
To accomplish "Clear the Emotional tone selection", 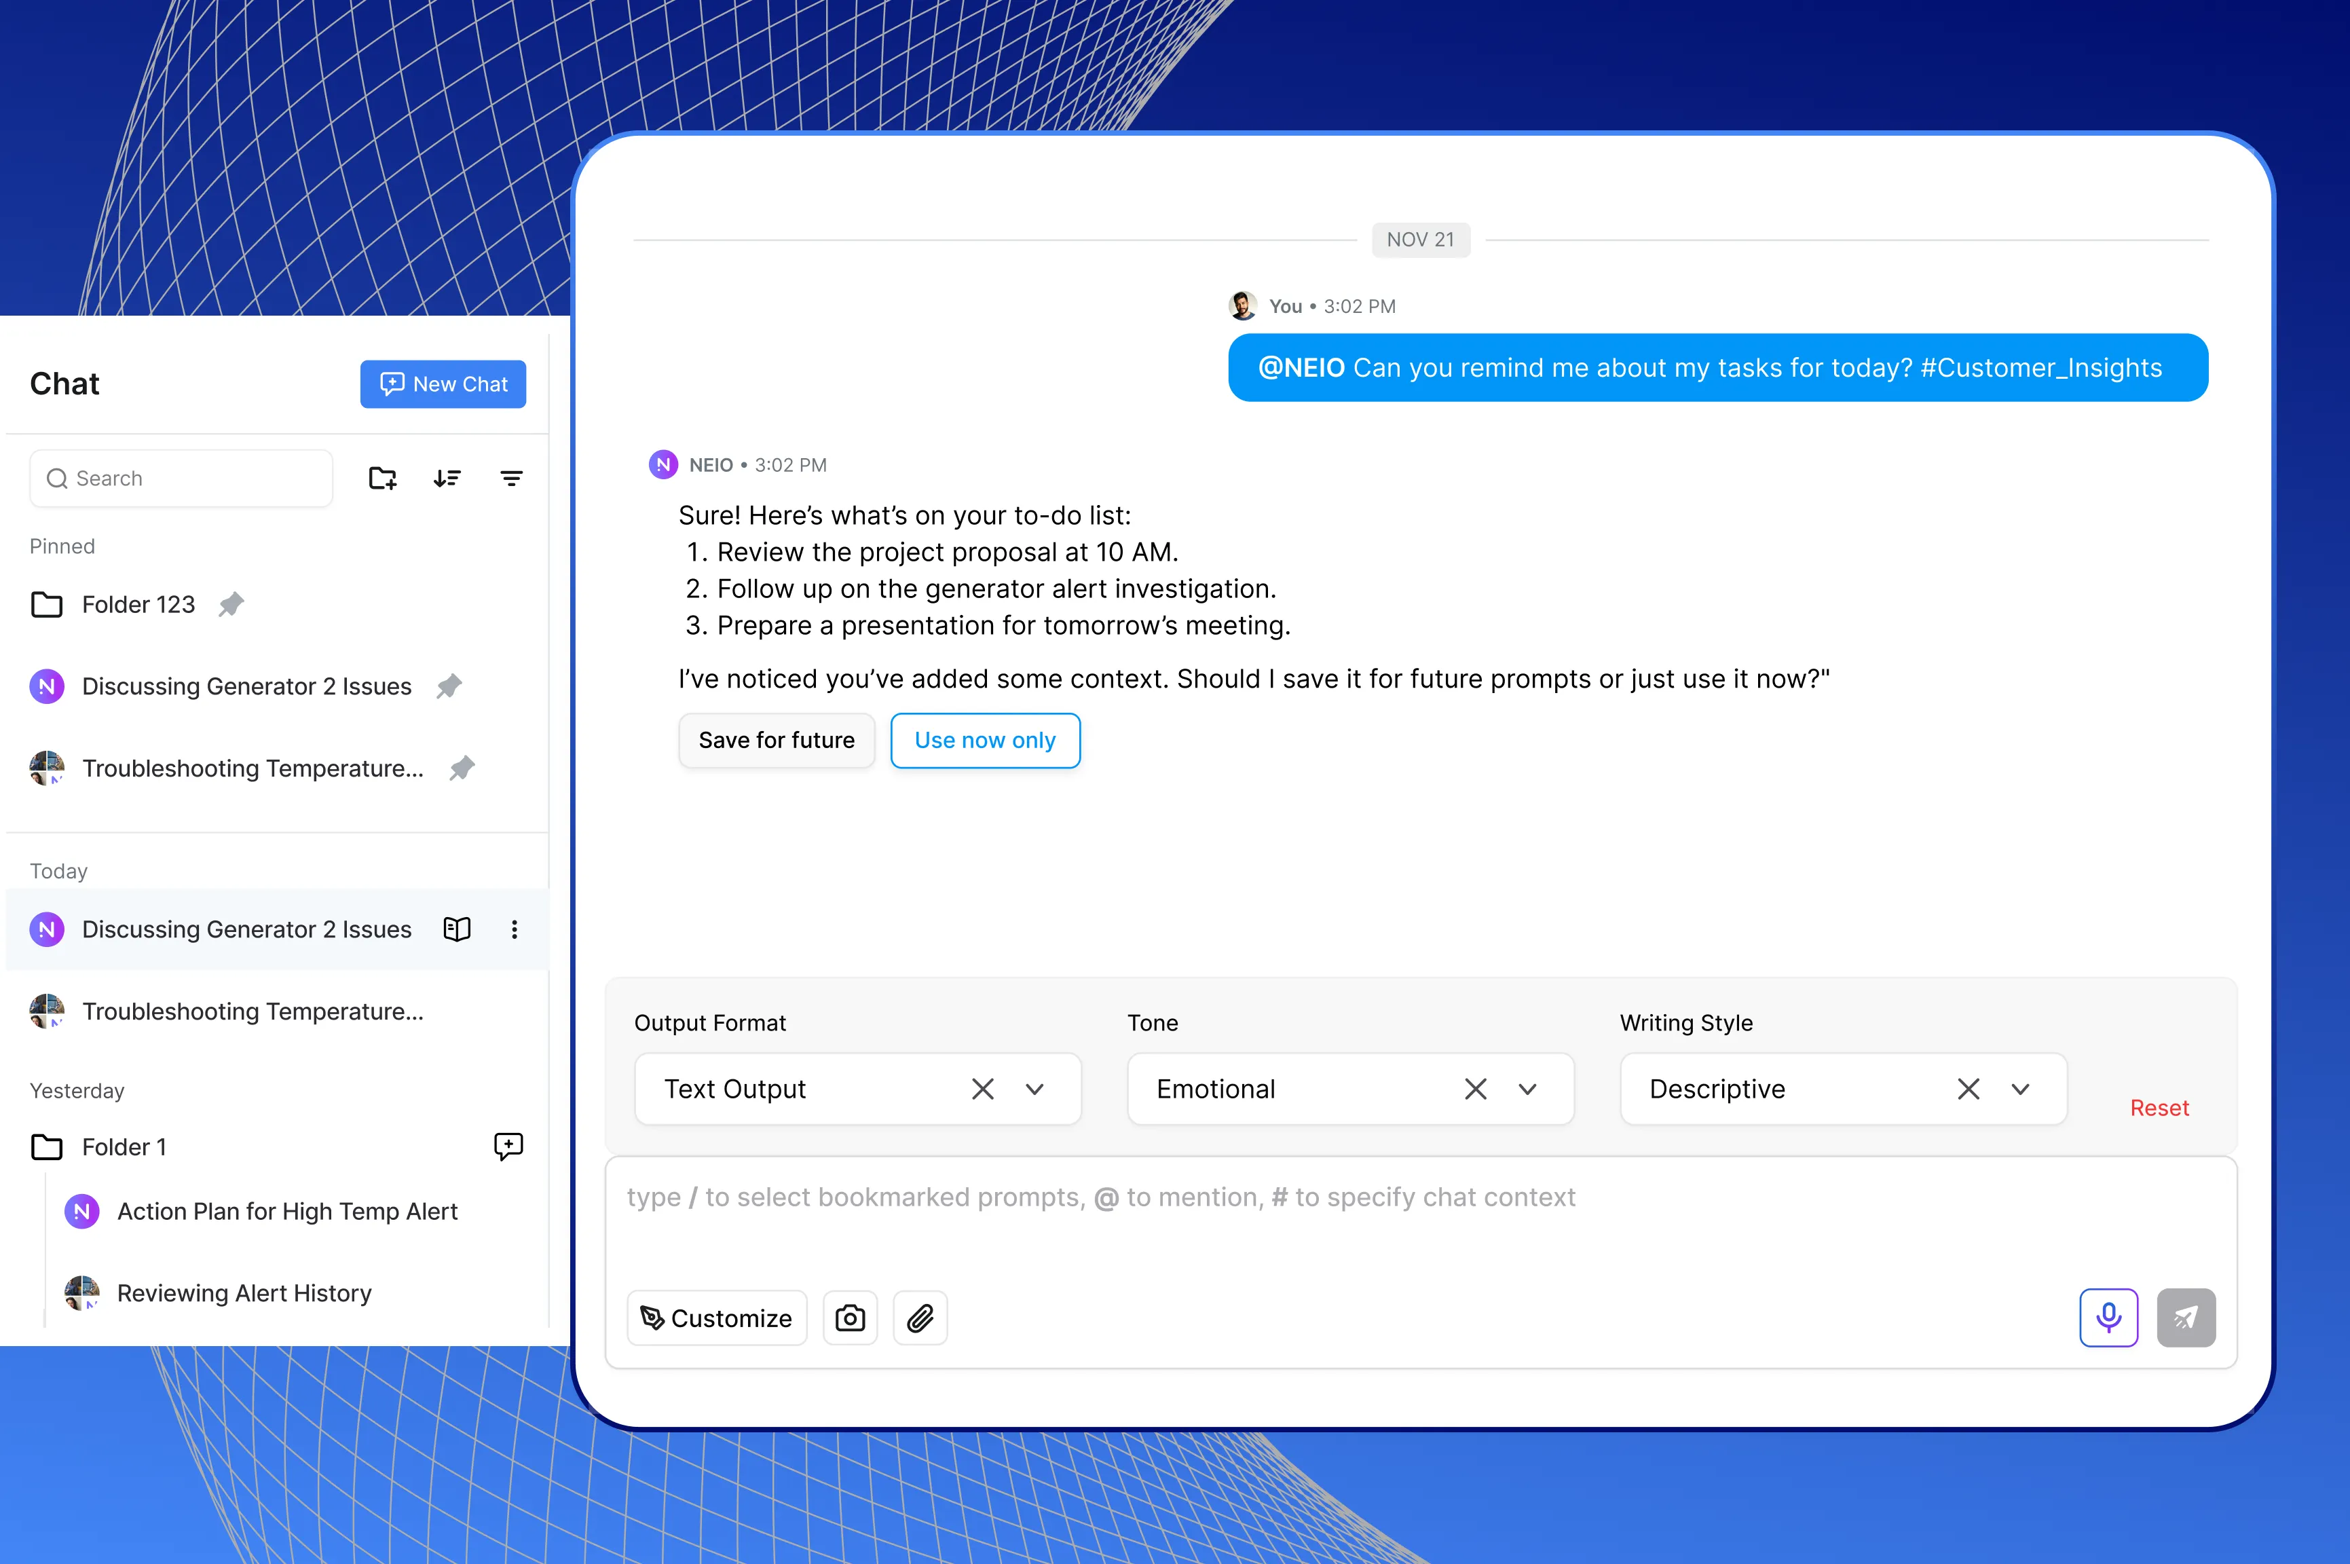I will click(x=1475, y=1090).
